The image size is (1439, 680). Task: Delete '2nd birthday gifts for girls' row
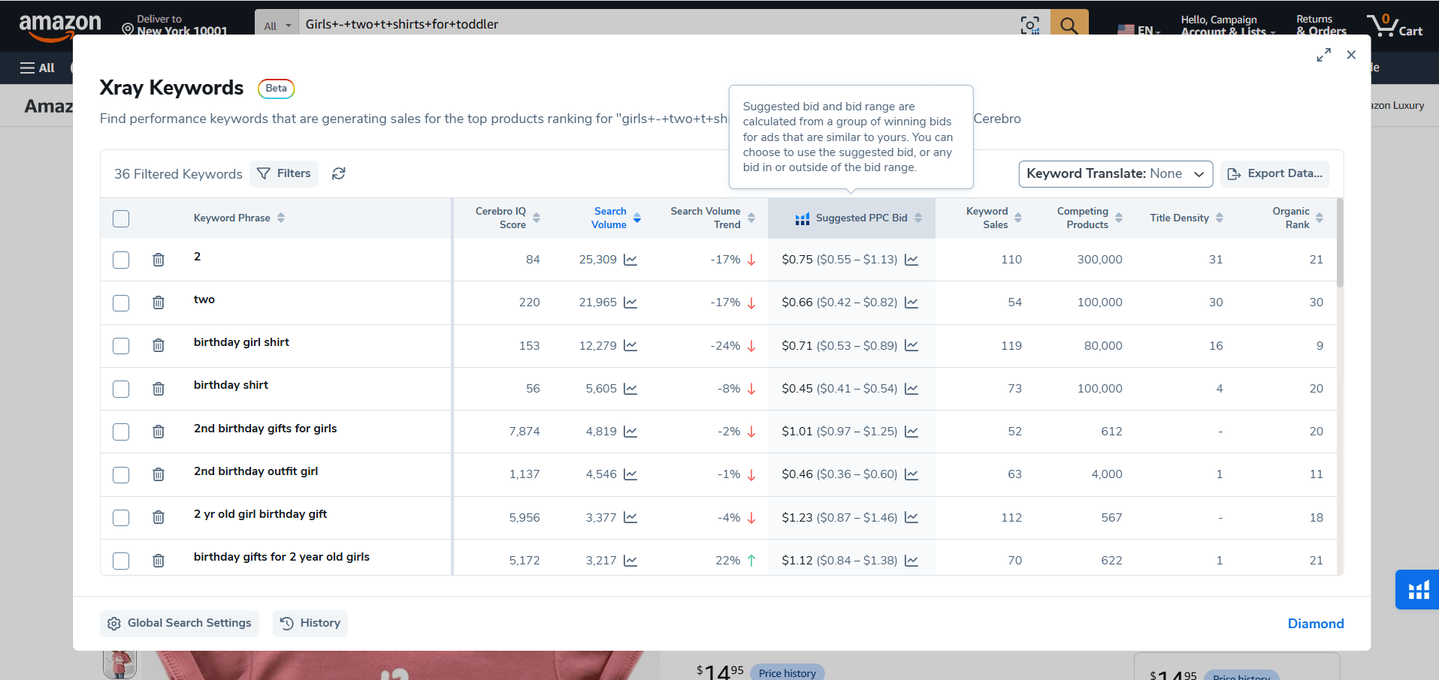click(x=159, y=432)
